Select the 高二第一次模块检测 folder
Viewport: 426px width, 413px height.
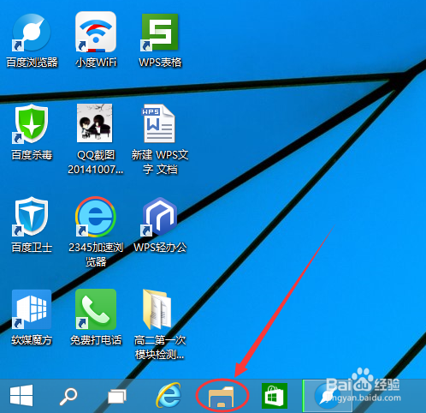click(158, 309)
